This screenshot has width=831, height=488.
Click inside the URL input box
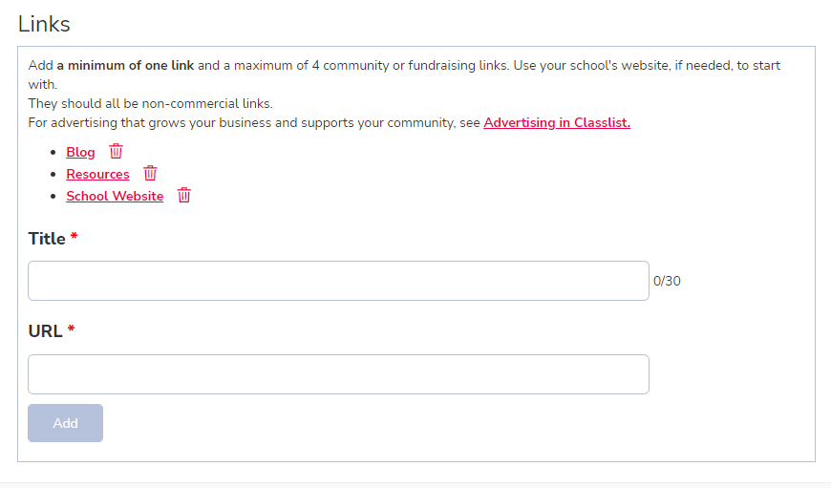coord(339,374)
